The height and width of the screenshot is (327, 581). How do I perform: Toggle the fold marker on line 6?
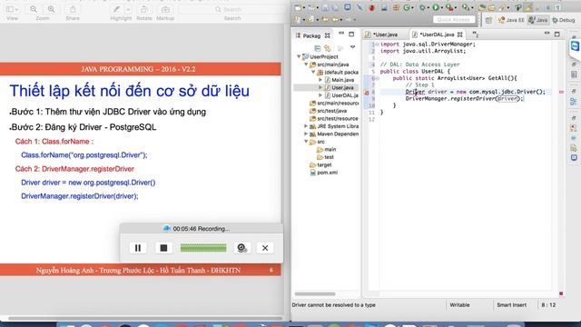[x=377, y=78]
